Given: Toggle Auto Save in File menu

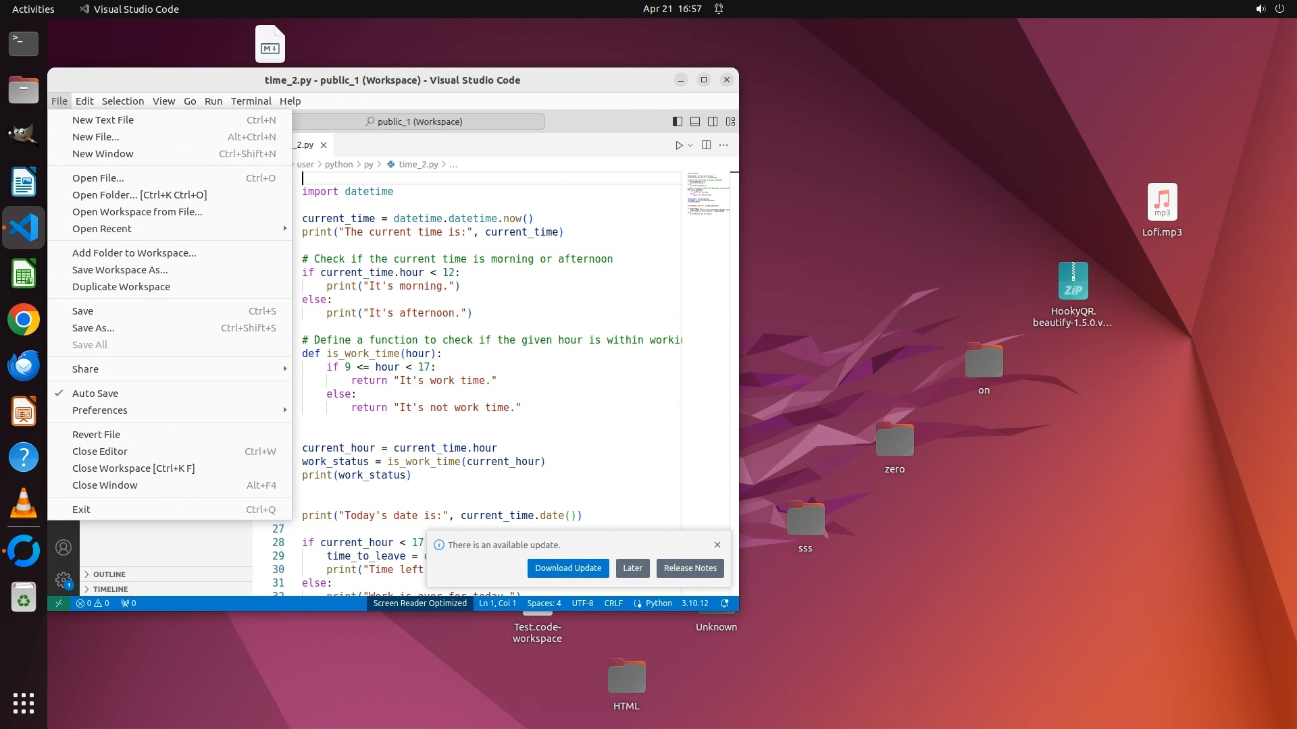Looking at the screenshot, I should (x=95, y=394).
